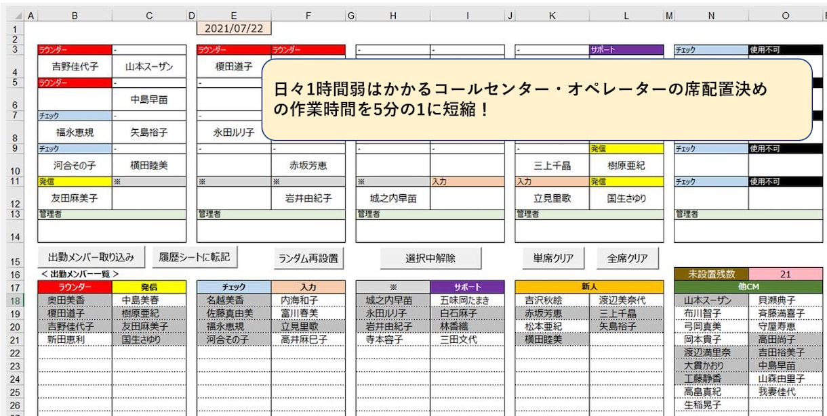Clear one seat with 単席クリア button
The height and width of the screenshot is (416, 827).
coord(553,258)
